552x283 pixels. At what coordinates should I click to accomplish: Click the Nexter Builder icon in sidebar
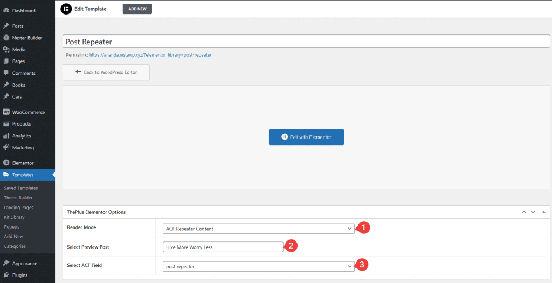tap(6, 38)
